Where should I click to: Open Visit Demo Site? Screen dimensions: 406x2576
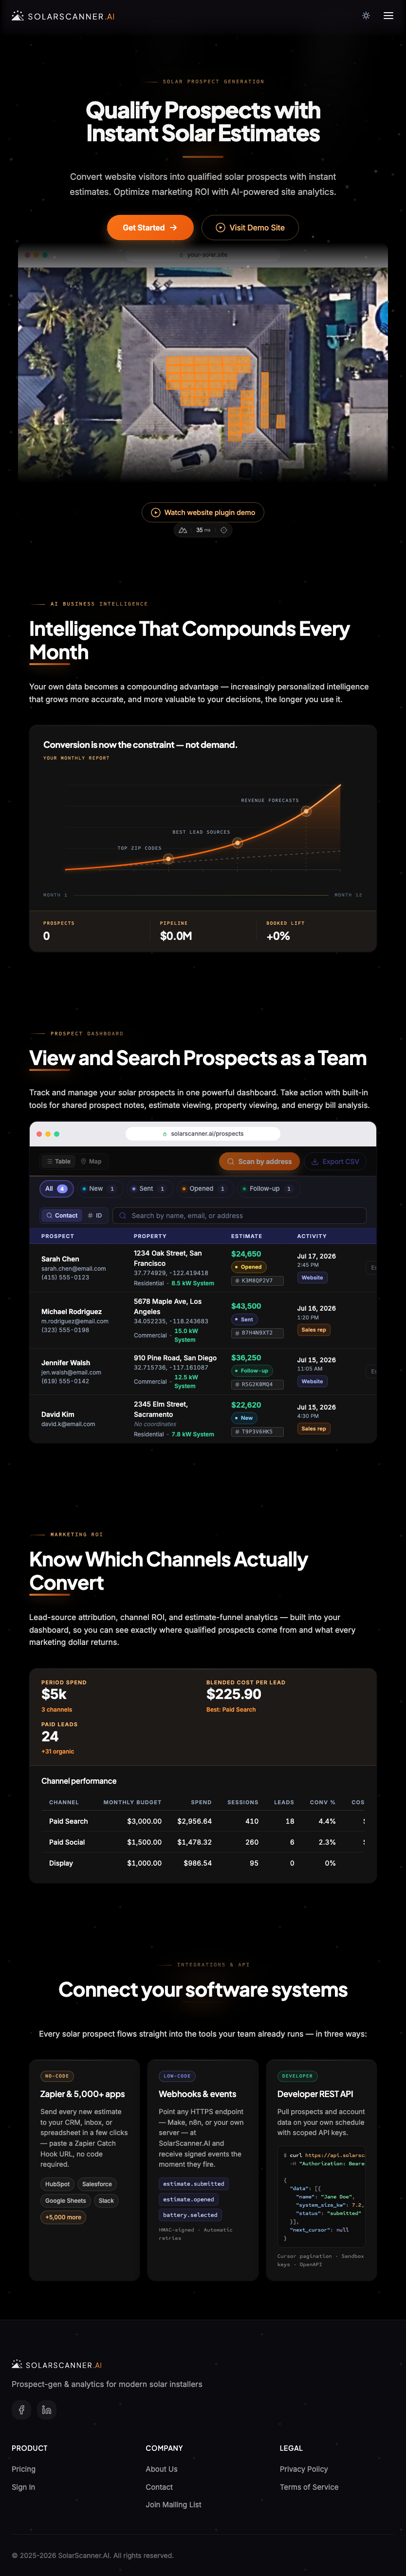(x=250, y=227)
